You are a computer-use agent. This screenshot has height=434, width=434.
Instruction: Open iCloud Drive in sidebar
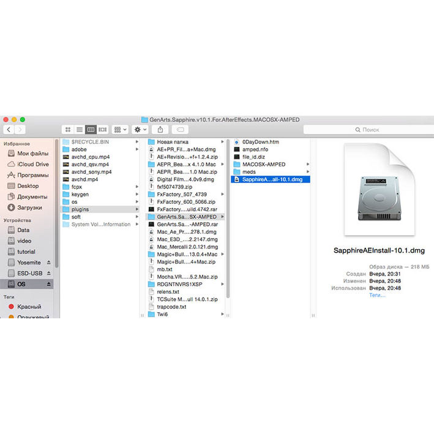pos(28,164)
